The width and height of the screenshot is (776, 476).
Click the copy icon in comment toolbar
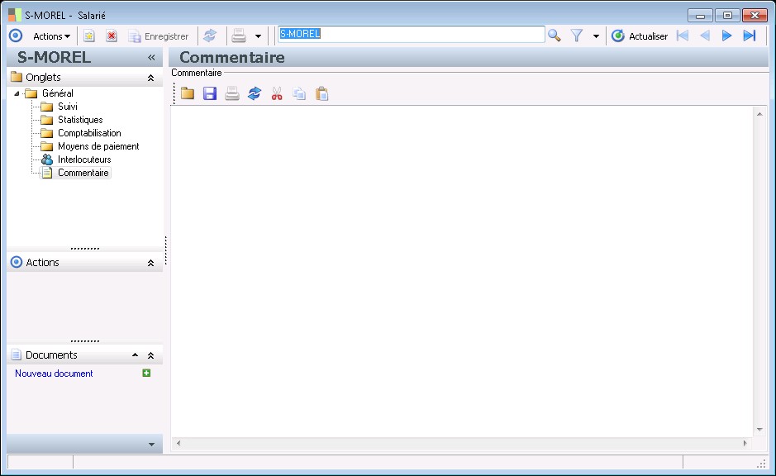(x=299, y=93)
